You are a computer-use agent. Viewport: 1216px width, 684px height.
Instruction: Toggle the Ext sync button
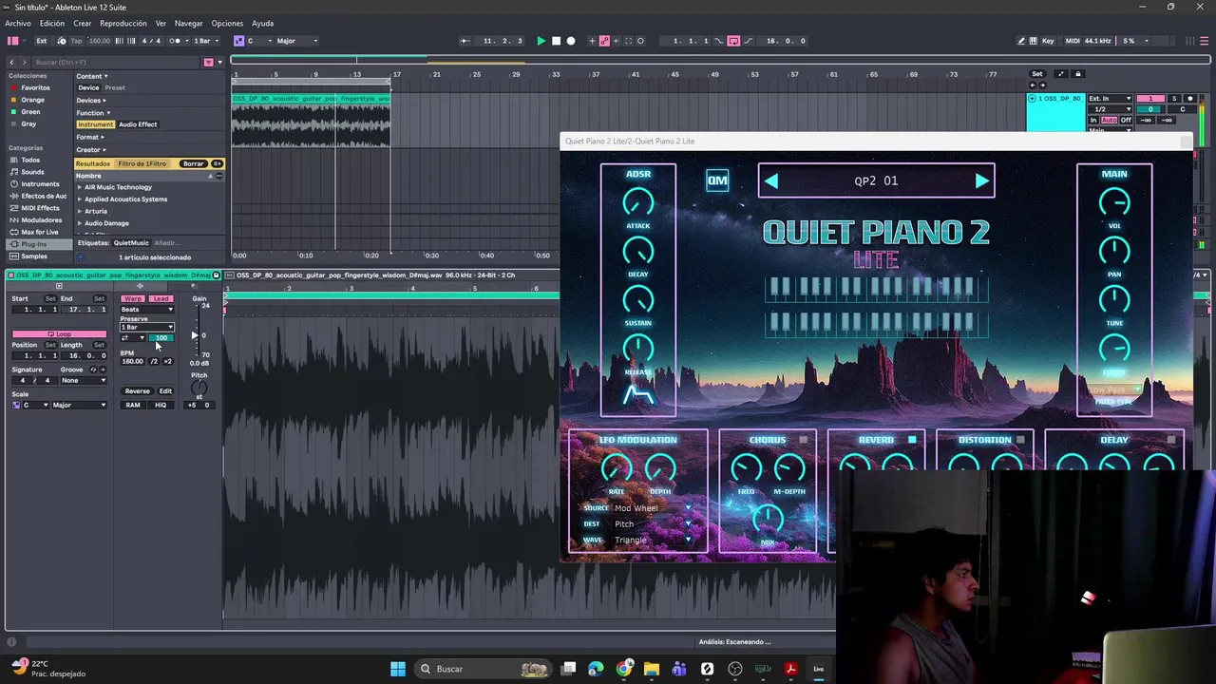click(x=41, y=41)
